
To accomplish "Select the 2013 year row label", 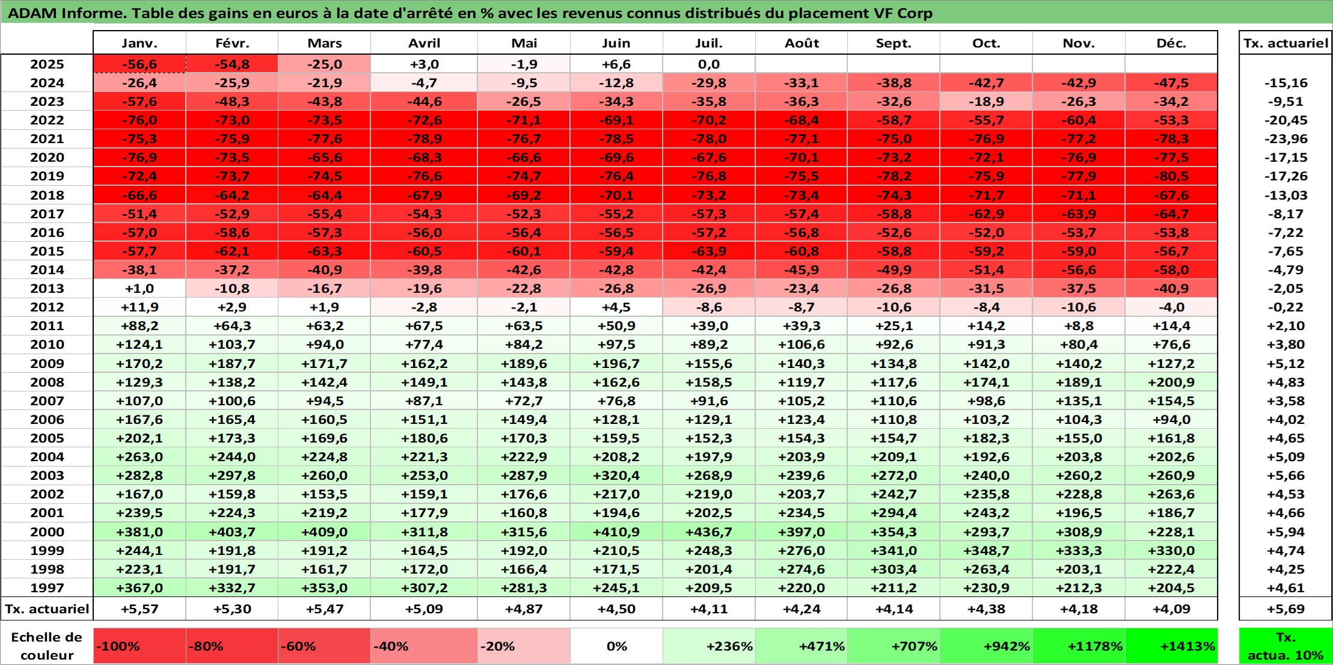I will pos(47,288).
